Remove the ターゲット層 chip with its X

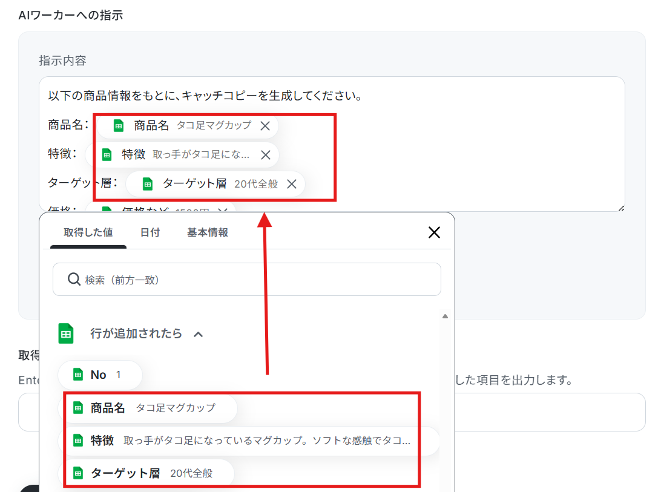(x=292, y=184)
